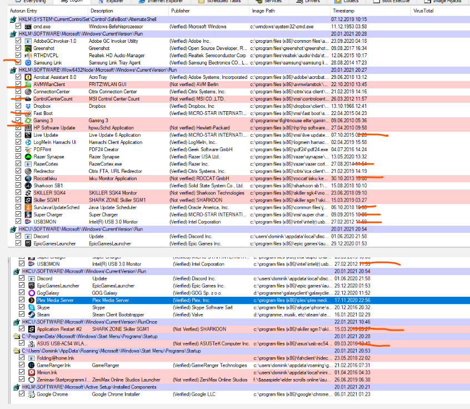Screen dimensions: 470x409
Task: Select the Active Setup Installed Components row
Action: (239, 387)
